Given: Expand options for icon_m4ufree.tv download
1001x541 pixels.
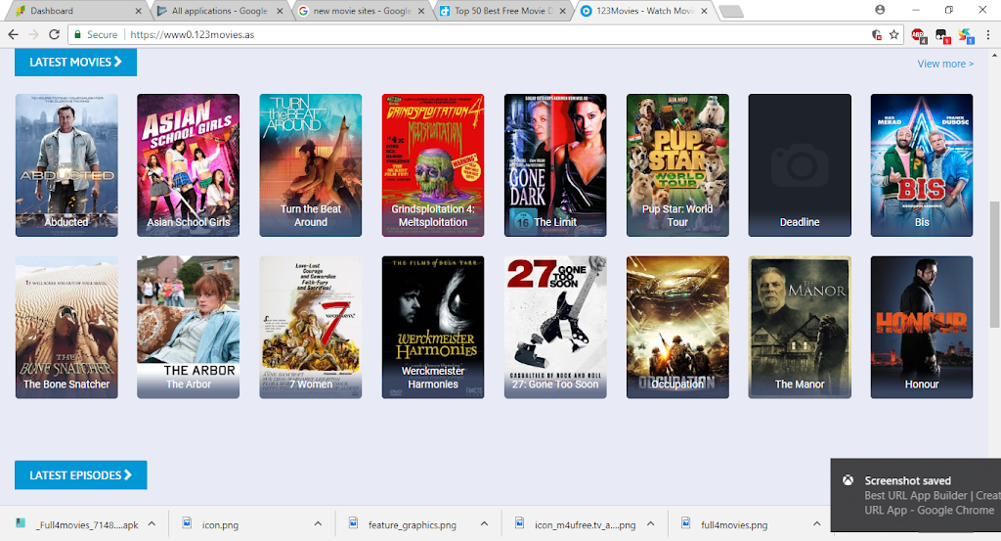Looking at the screenshot, I should (x=650, y=523).
